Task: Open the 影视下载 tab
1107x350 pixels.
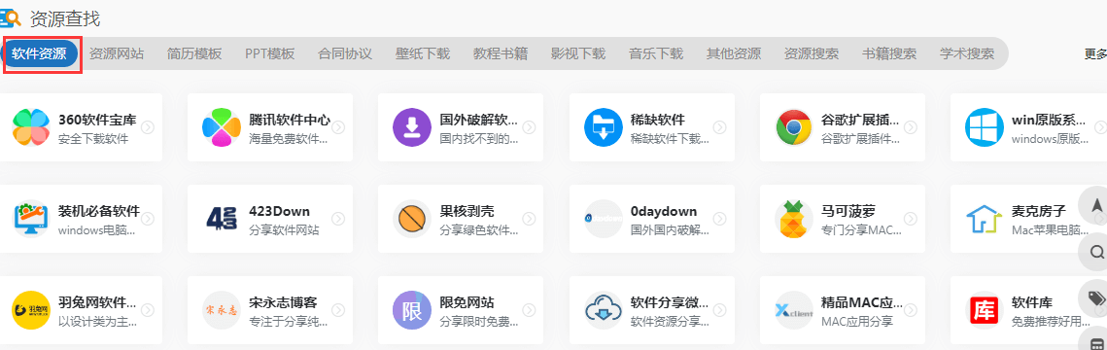Action: pos(578,53)
